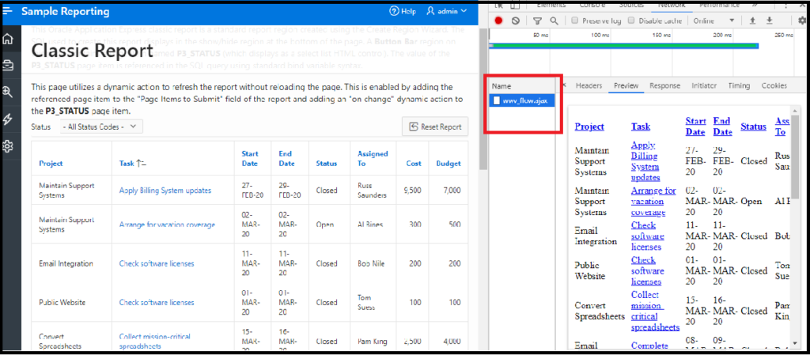Open the network filter icon
Viewport: 810px width, 355px height.
click(538, 21)
